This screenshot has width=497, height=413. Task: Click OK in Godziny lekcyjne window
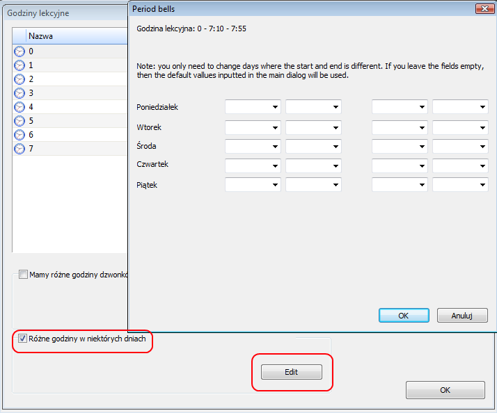point(445,390)
